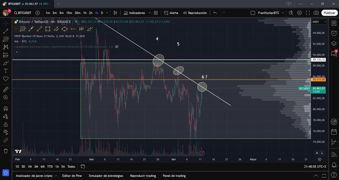Screen dimensions: 339x180
Task: Open the Fibonacci retracement tools group
Action: coord(6,39)
